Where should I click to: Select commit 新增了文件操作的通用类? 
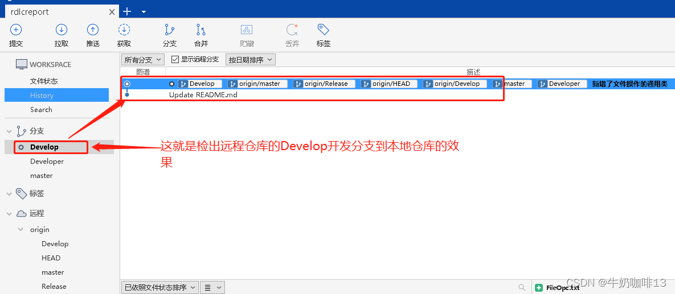tap(630, 84)
